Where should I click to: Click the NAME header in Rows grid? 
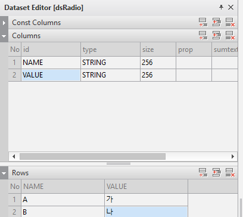coord(63,187)
